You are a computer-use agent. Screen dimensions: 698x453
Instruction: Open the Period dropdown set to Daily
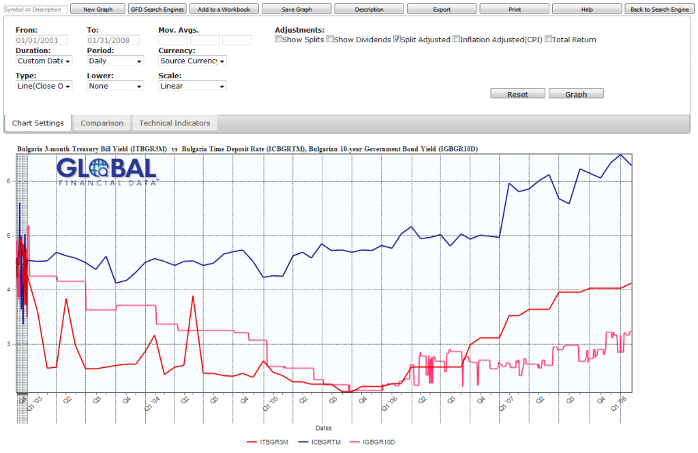[x=115, y=61]
